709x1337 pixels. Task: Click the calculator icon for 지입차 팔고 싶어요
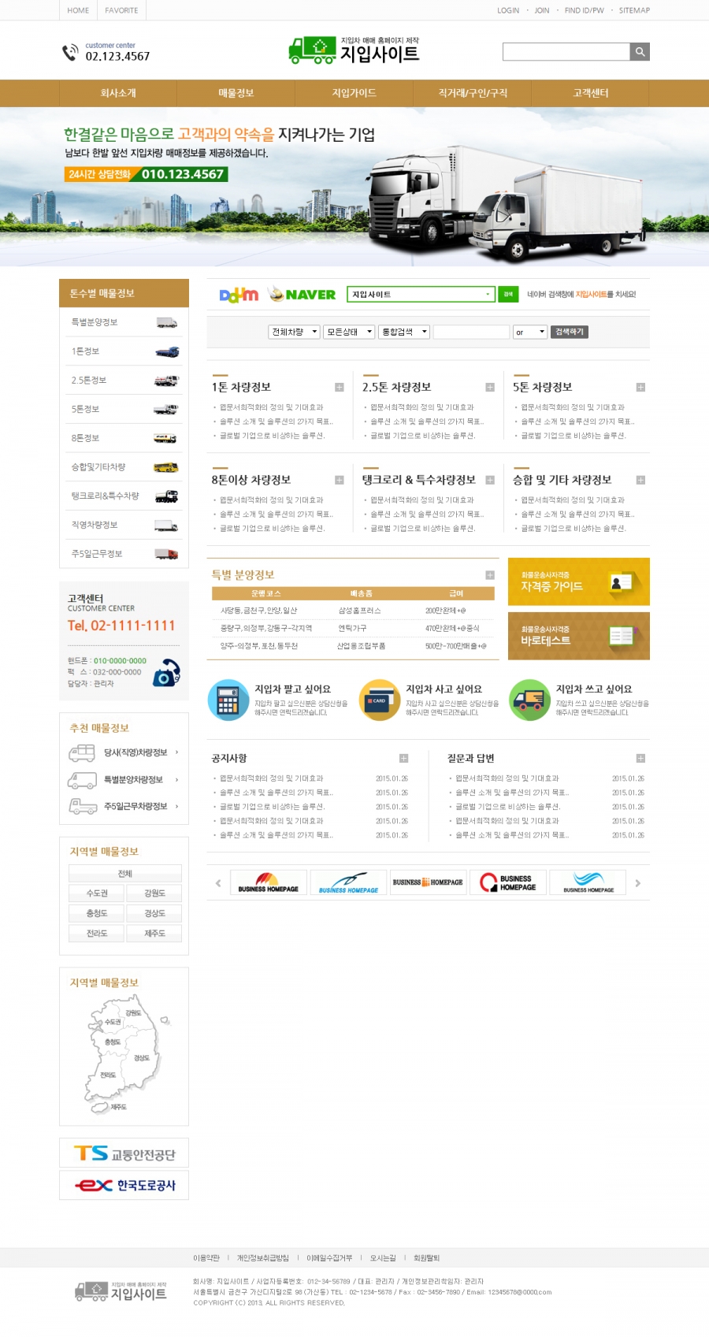[228, 700]
